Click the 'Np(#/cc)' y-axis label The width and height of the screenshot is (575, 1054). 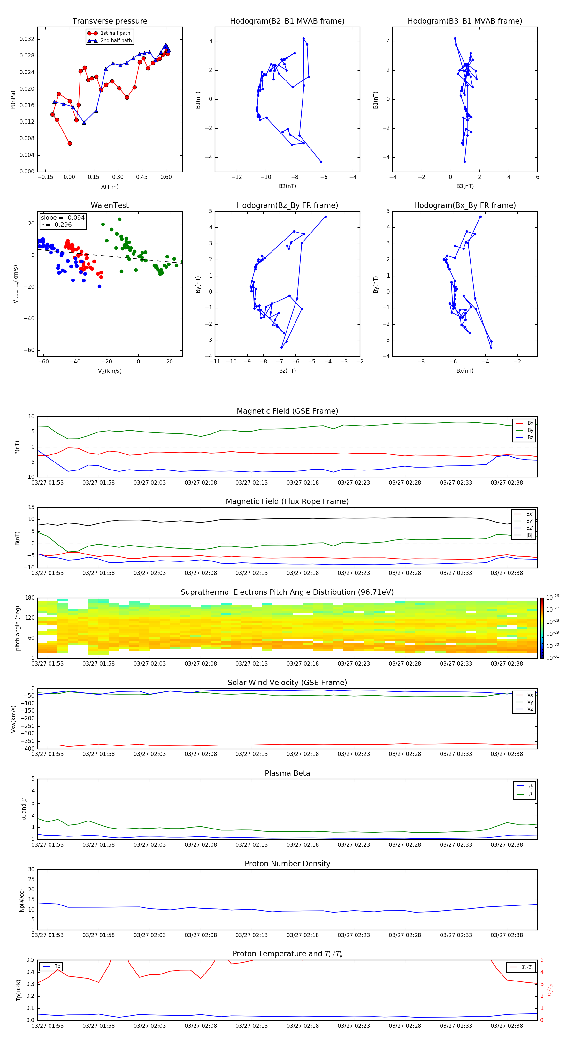coord(22,900)
